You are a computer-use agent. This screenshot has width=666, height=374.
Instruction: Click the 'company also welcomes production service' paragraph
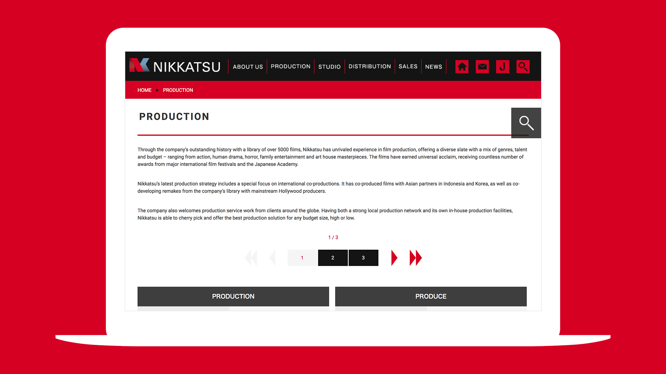(x=325, y=214)
